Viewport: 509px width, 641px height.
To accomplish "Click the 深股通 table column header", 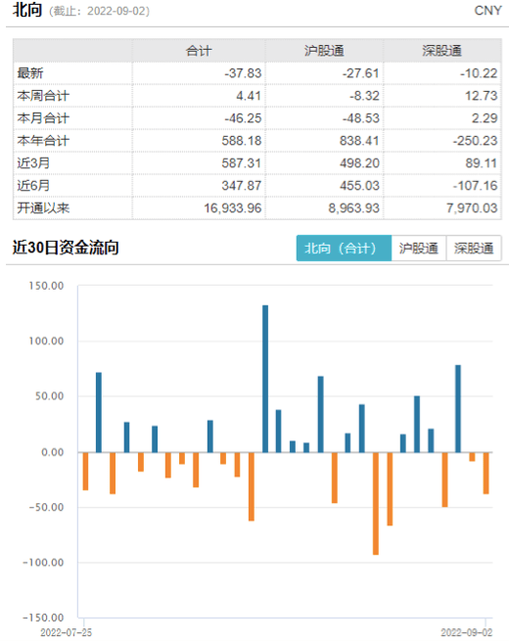I will pos(442,51).
